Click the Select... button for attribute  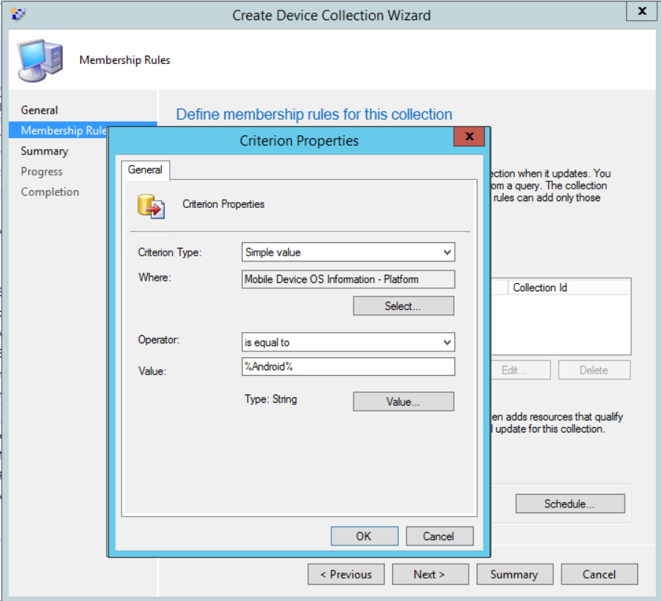pos(403,306)
